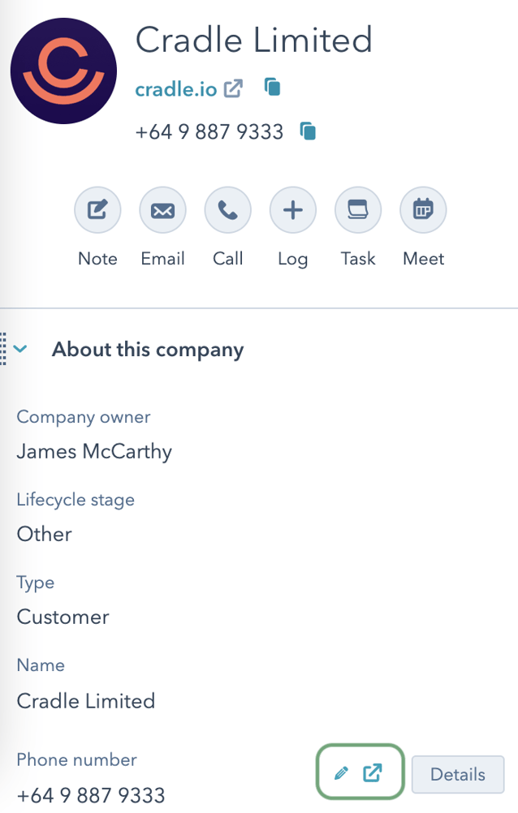Click the About this company heading
Screen dimensions: 518x813
(x=147, y=349)
